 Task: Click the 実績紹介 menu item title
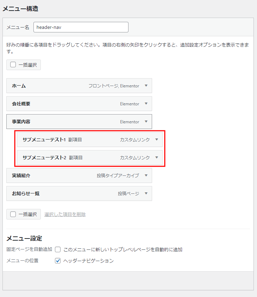coord(21,175)
